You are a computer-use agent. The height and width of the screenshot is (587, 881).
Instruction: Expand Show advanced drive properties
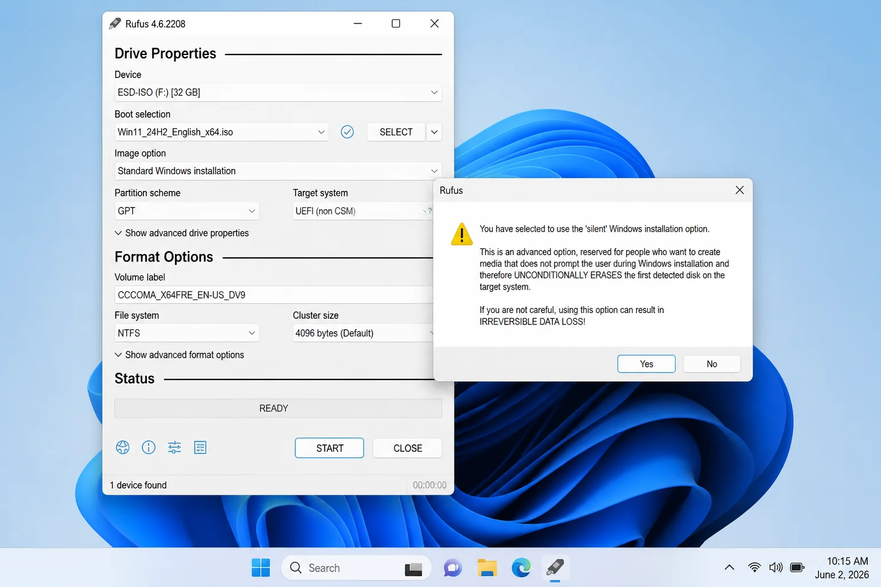tap(182, 233)
